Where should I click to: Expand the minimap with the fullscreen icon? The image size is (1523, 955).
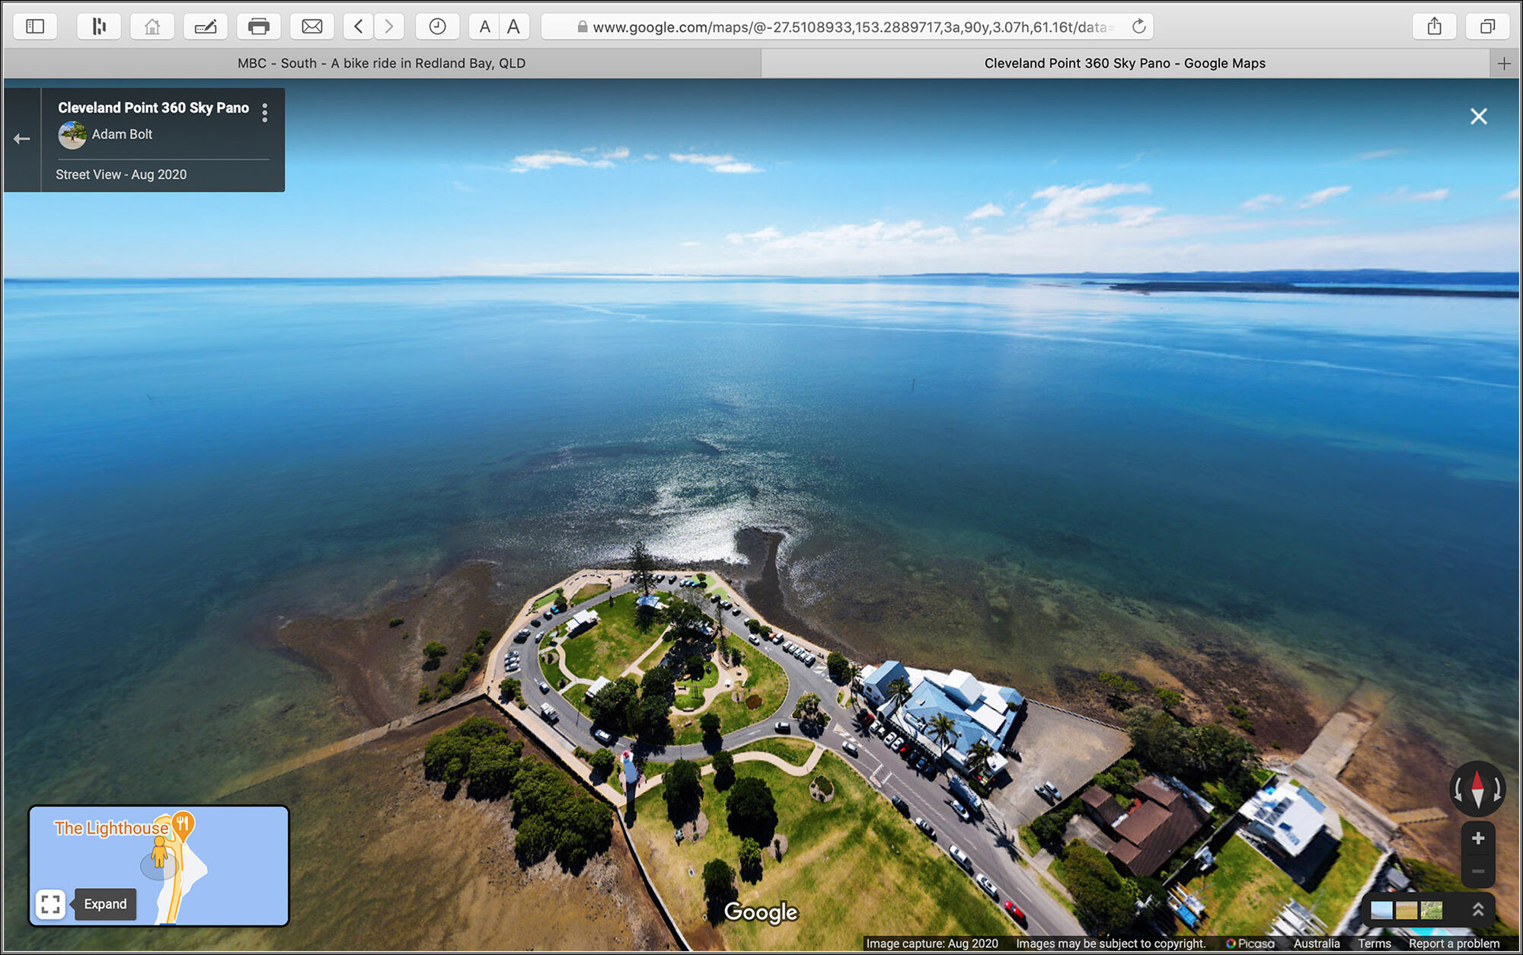(x=50, y=904)
